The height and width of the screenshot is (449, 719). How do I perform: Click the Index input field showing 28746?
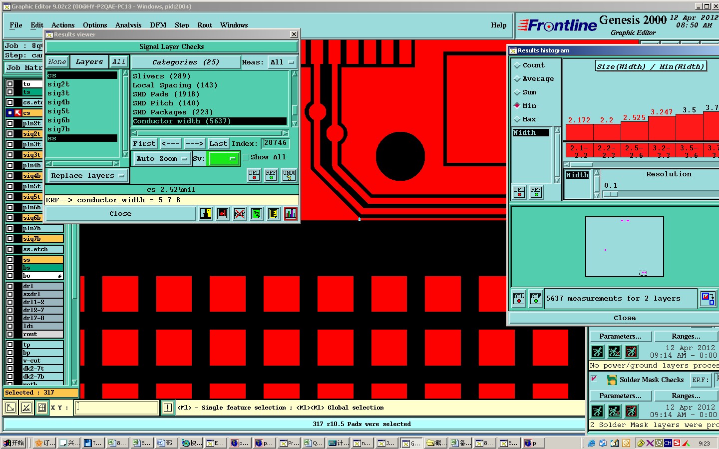(x=276, y=143)
